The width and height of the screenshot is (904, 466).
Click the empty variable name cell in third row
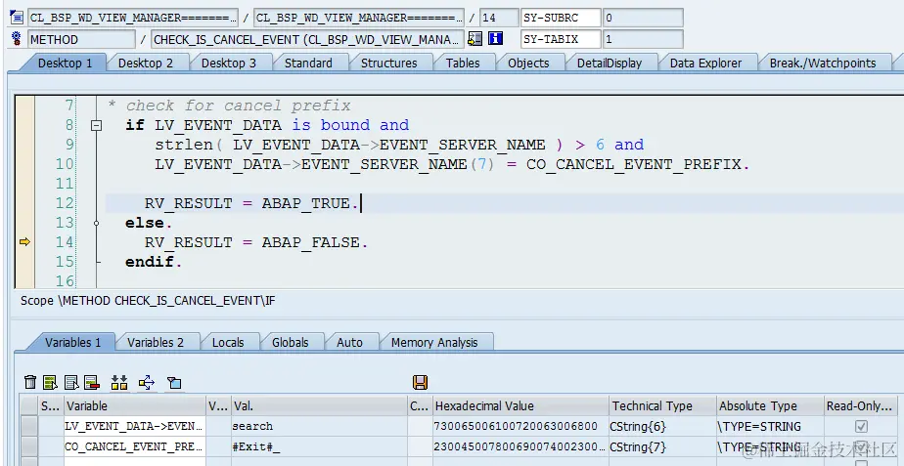135,461
